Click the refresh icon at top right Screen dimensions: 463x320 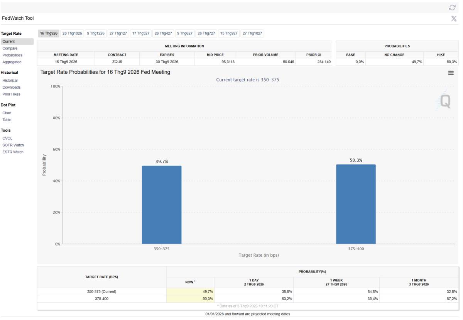[452, 7]
